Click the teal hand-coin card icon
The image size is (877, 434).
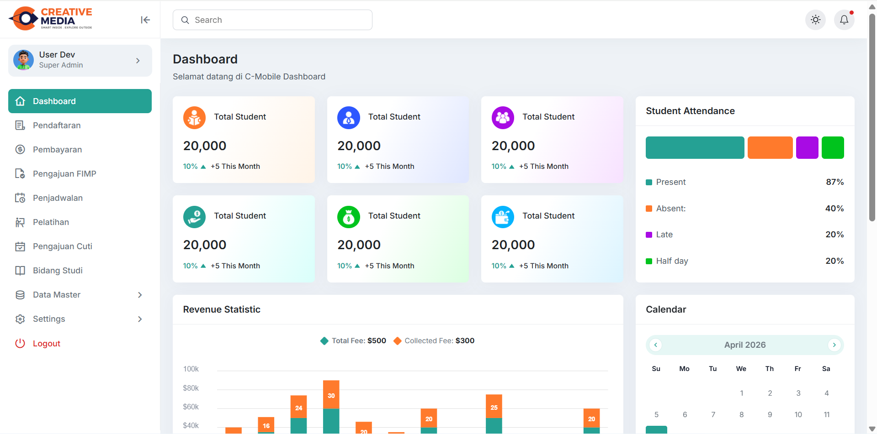click(194, 217)
